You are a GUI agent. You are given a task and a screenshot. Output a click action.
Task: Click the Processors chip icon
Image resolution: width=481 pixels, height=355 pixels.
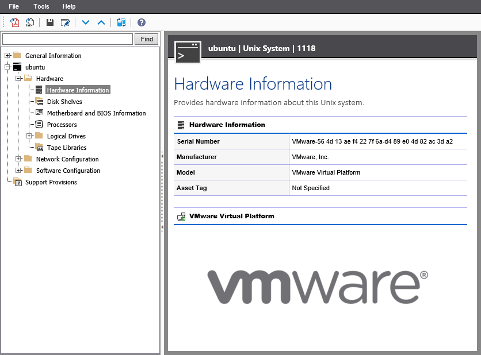39,124
